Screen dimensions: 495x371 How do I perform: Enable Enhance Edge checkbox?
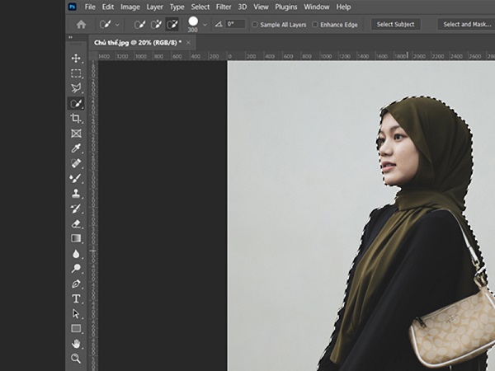click(315, 24)
